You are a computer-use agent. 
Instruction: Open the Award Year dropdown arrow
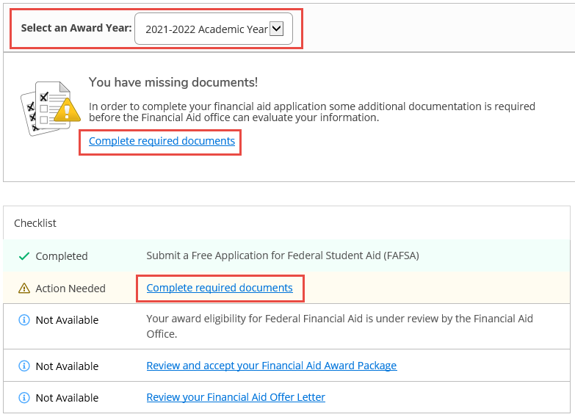pos(277,29)
